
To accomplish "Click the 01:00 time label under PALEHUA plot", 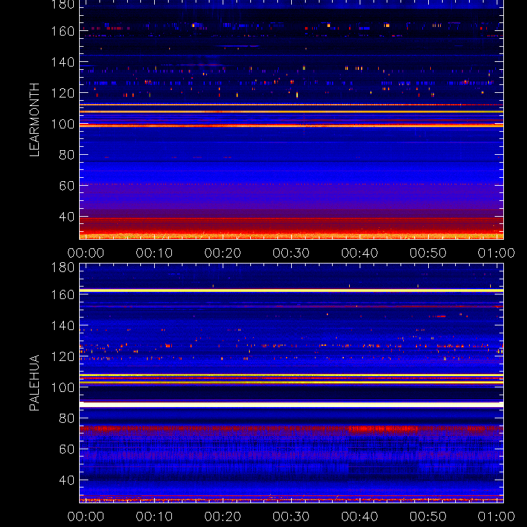I will 497,516.
